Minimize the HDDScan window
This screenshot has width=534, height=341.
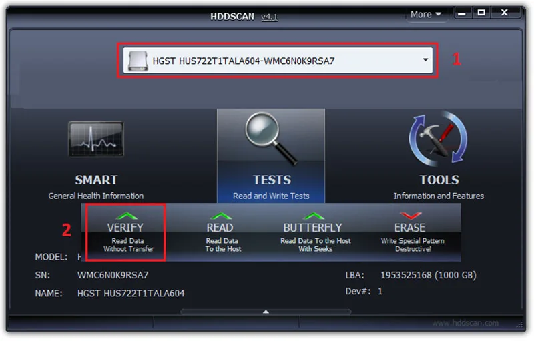pos(461,13)
